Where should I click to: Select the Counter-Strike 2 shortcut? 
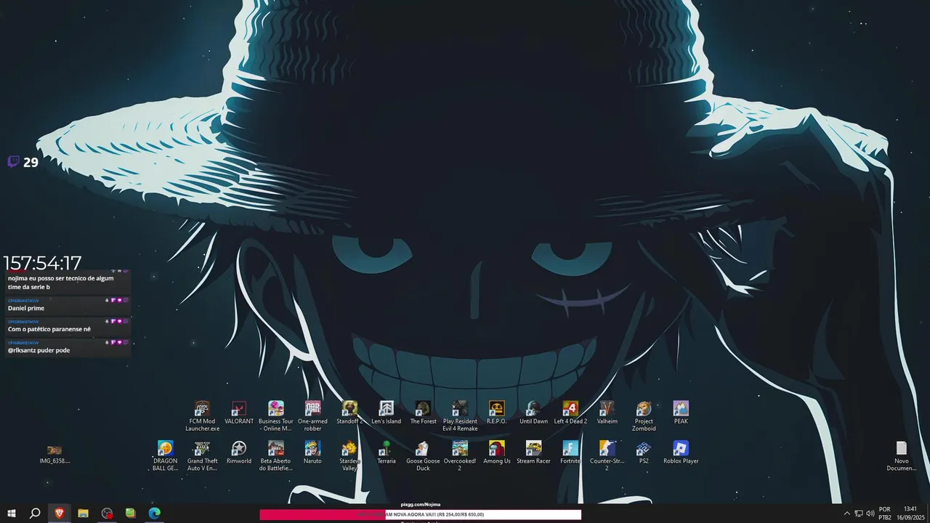point(607,455)
